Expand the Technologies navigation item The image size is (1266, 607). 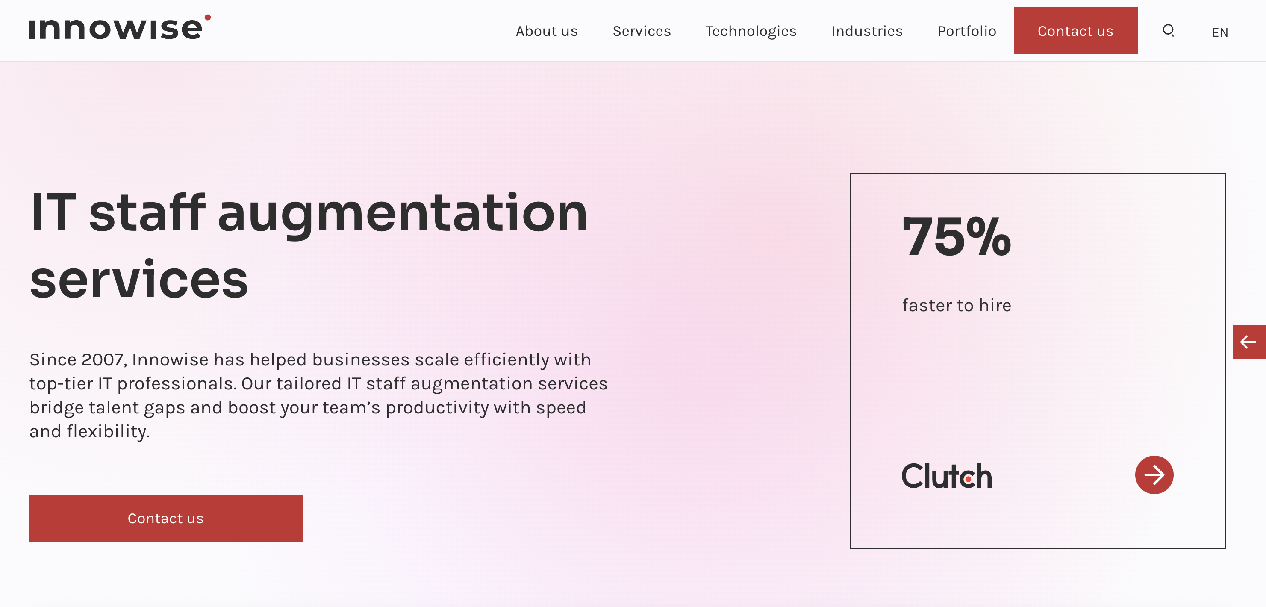coord(751,30)
